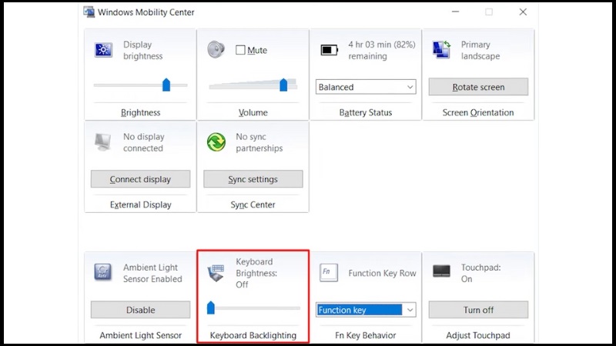
Task: Expand the Function key behavior dropdown
Action: (366, 310)
